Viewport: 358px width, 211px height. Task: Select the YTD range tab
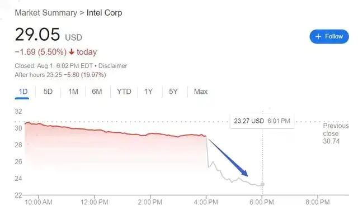click(124, 92)
